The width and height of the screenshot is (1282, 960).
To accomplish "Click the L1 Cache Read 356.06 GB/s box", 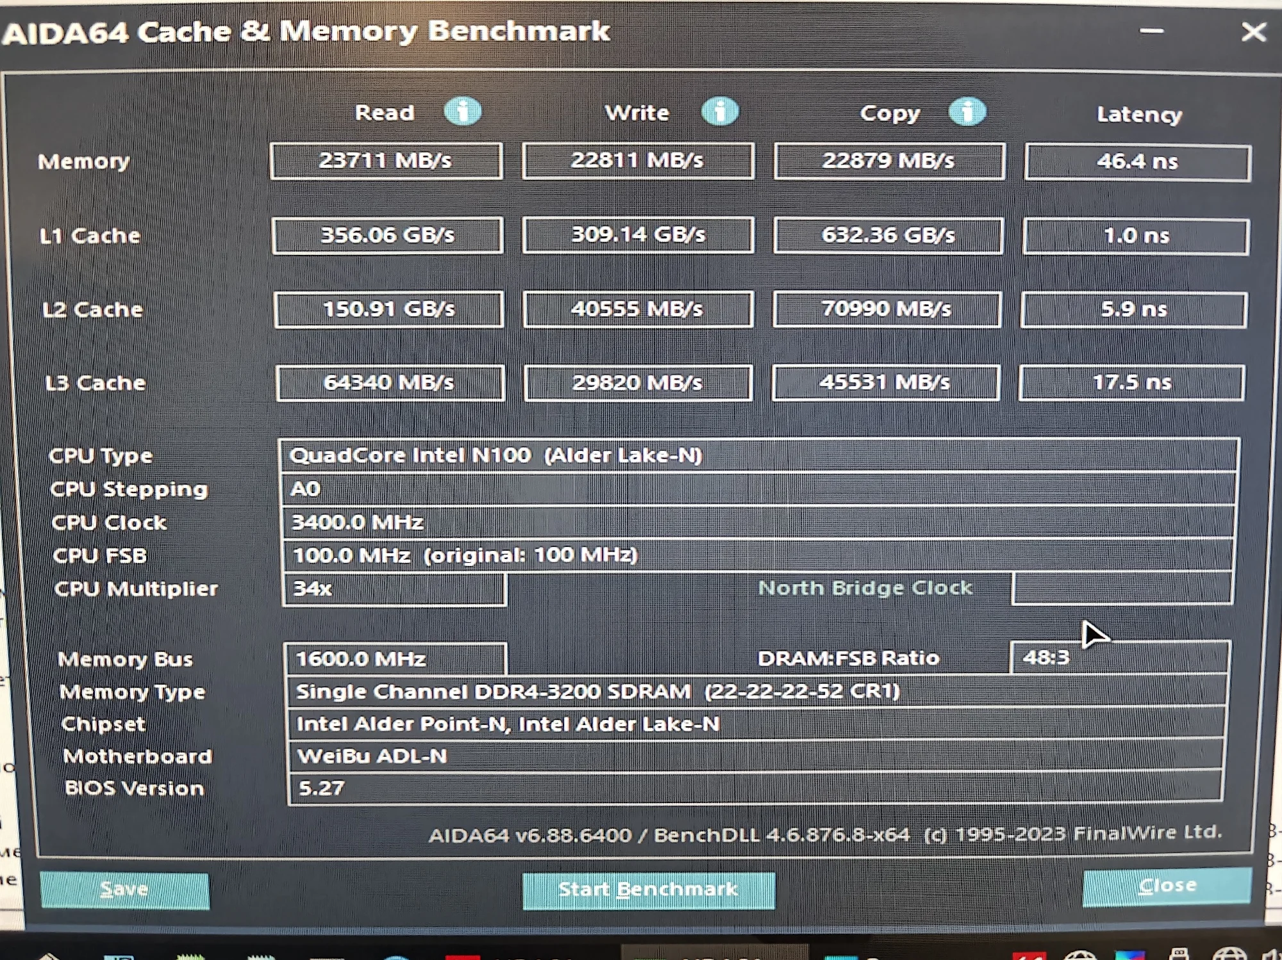I will [x=387, y=235].
